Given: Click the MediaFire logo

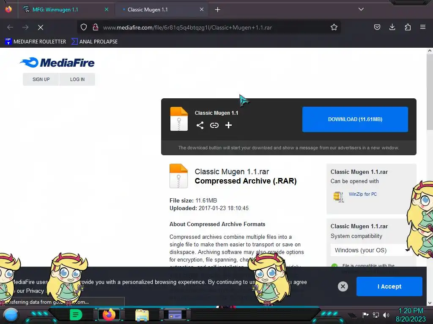Looking at the screenshot, I should tap(57, 62).
